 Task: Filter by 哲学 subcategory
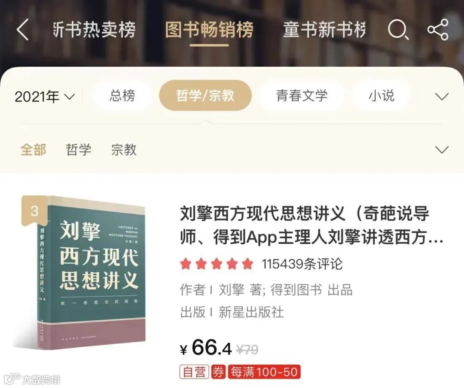click(79, 150)
